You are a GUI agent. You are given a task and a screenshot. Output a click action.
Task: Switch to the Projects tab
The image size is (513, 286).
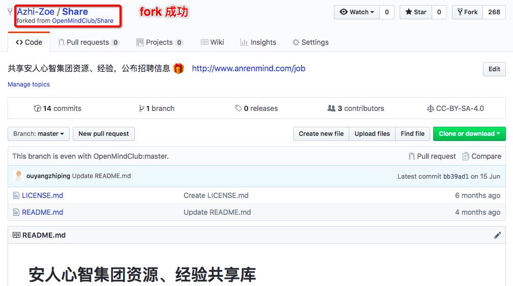(x=159, y=42)
